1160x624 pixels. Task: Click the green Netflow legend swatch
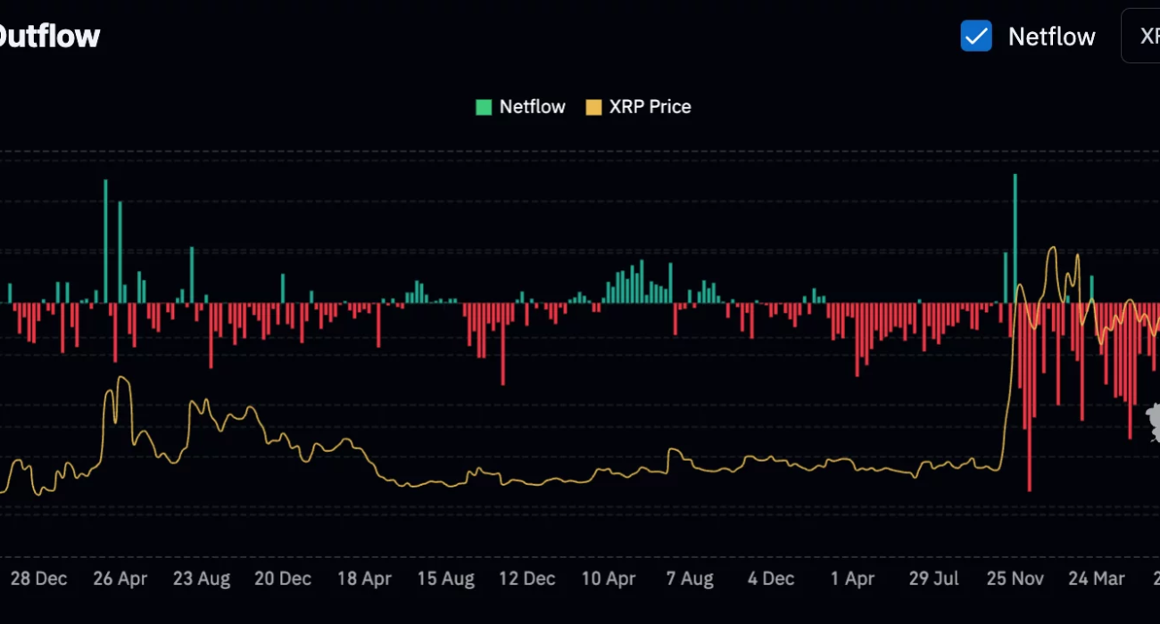(484, 107)
